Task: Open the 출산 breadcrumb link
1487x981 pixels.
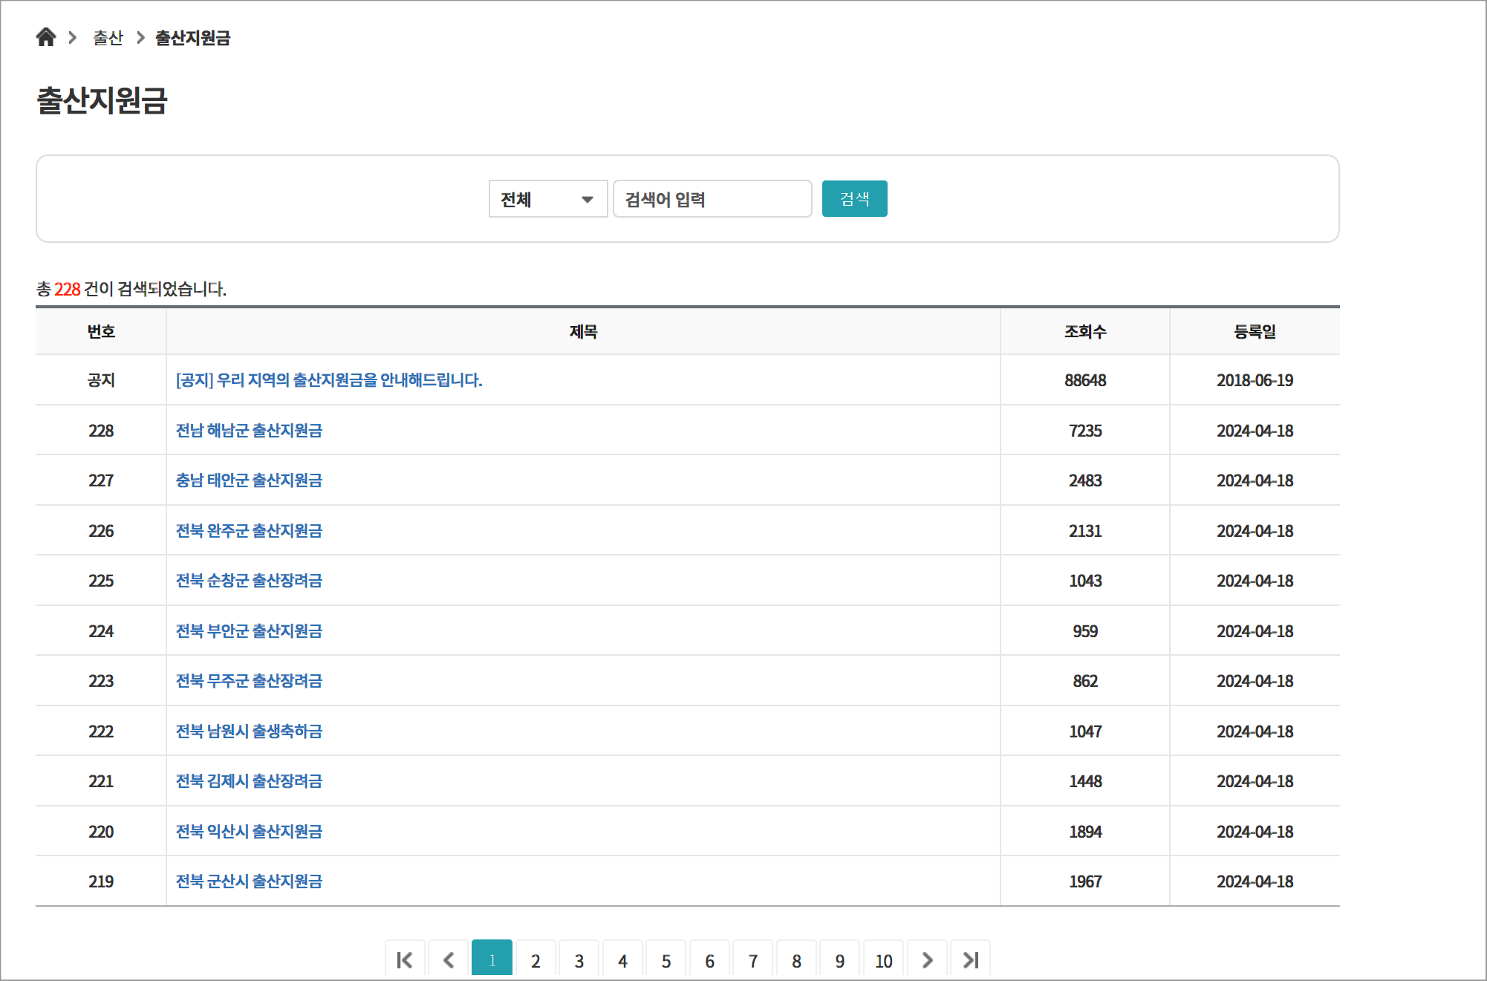Action: point(108,38)
